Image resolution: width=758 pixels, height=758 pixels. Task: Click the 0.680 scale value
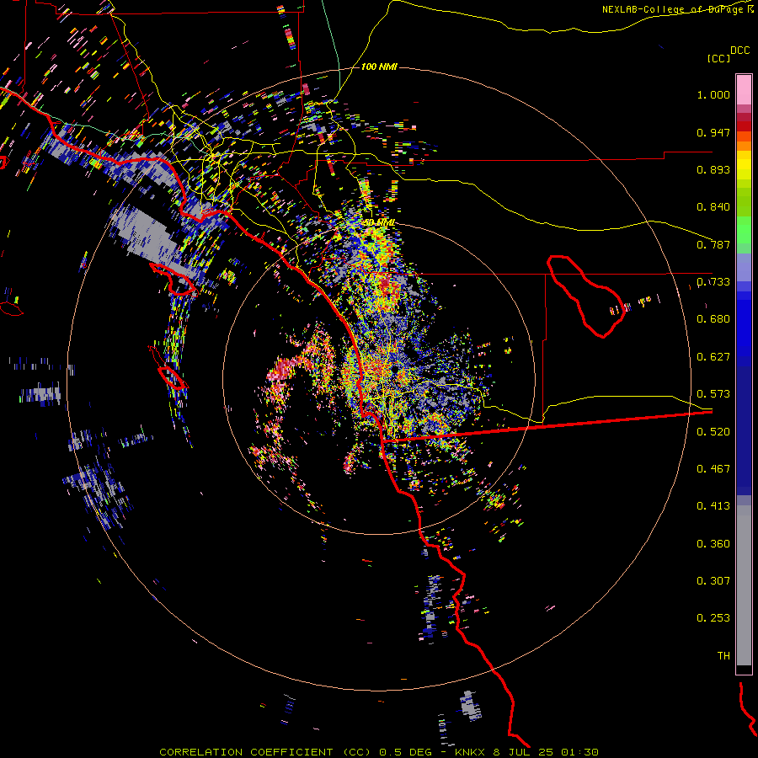pyautogui.click(x=713, y=319)
